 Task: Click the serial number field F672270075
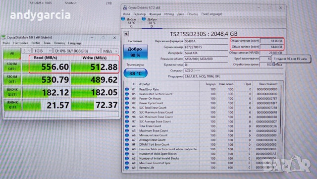(x=206, y=47)
